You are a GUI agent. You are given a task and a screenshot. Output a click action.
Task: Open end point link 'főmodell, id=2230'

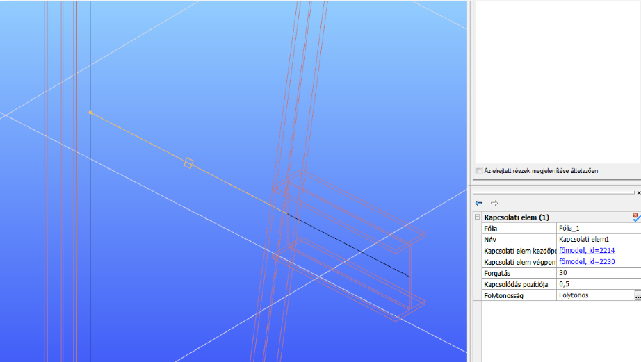click(x=587, y=261)
